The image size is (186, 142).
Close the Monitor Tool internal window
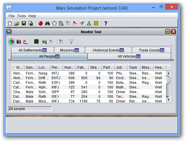point(174,32)
